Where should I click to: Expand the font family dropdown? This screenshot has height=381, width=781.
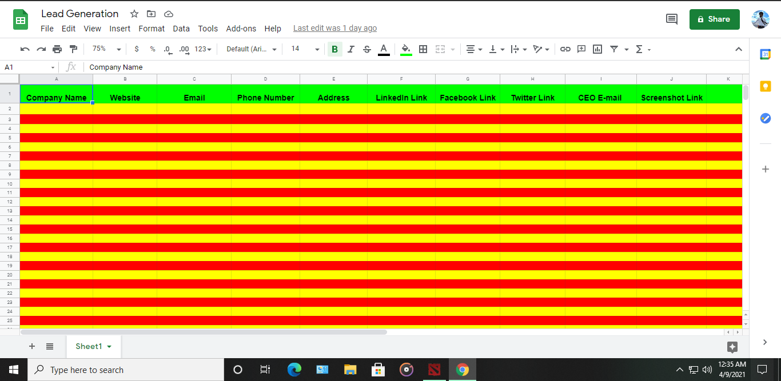252,49
